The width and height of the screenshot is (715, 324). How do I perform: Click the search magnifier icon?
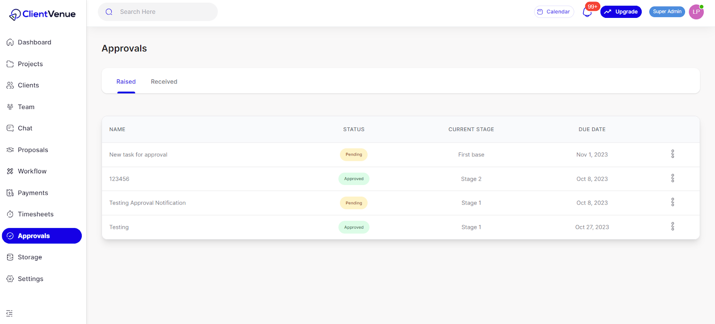click(x=109, y=12)
